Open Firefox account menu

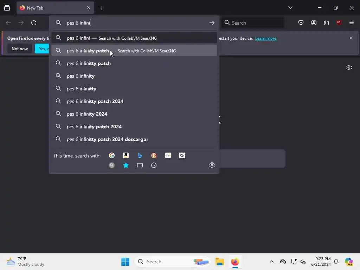point(314,22)
